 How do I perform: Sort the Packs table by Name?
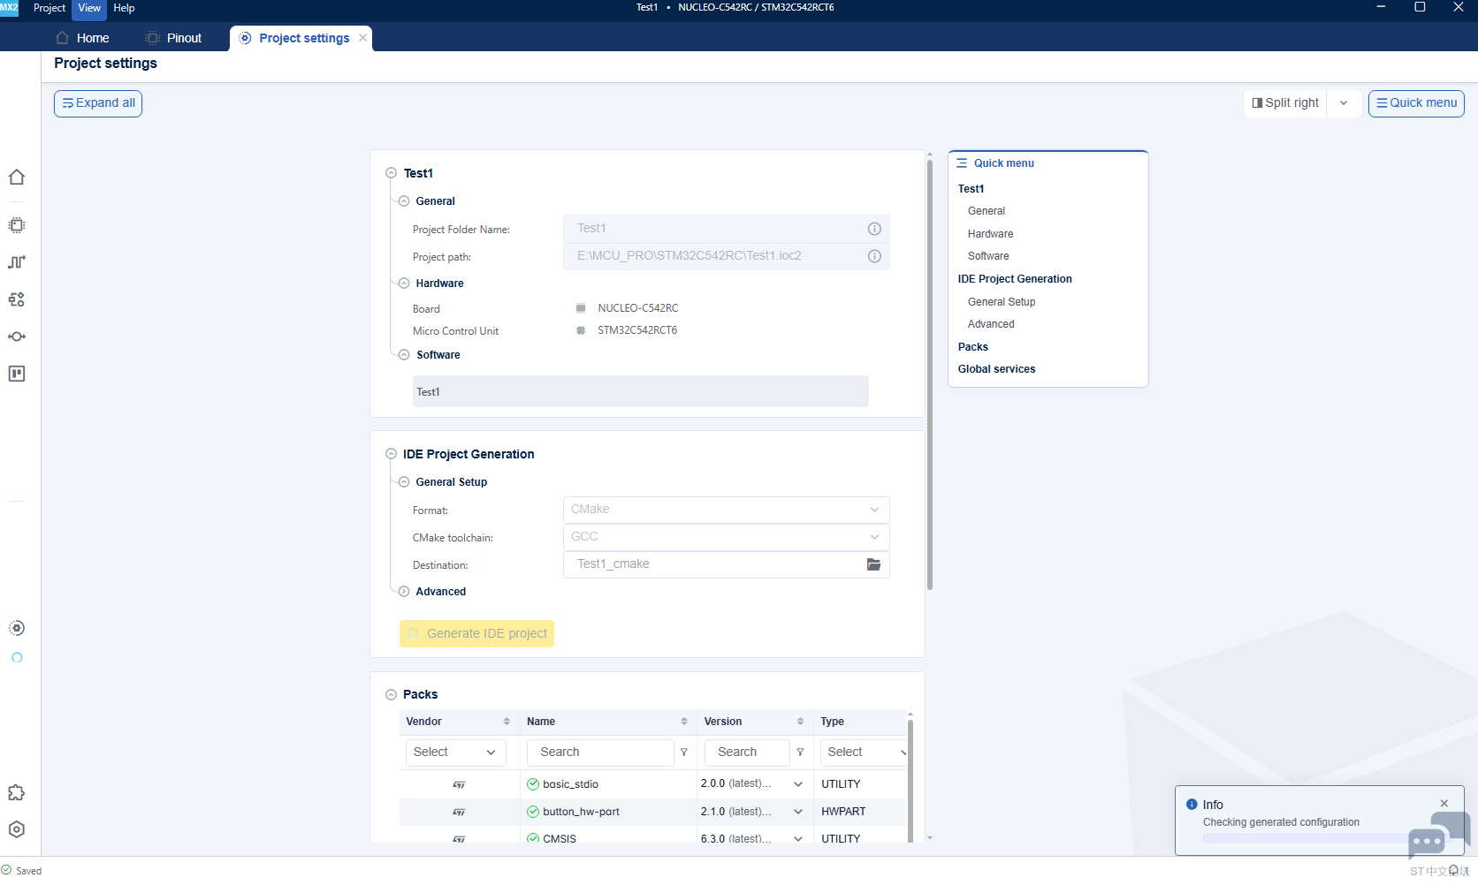[x=684, y=722]
